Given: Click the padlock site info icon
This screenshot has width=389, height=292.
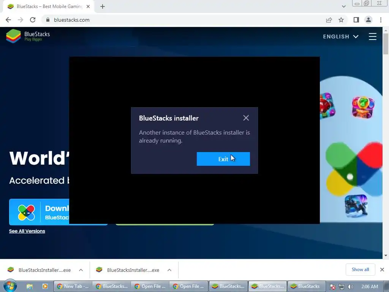Looking at the screenshot, I should (x=47, y=20).
